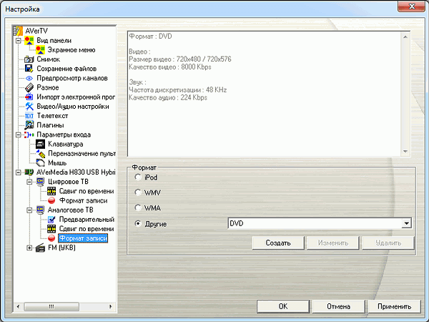Select Видео/Аудио настройки in the tree
Screen dimensions: 429x322
coord(73,106)
